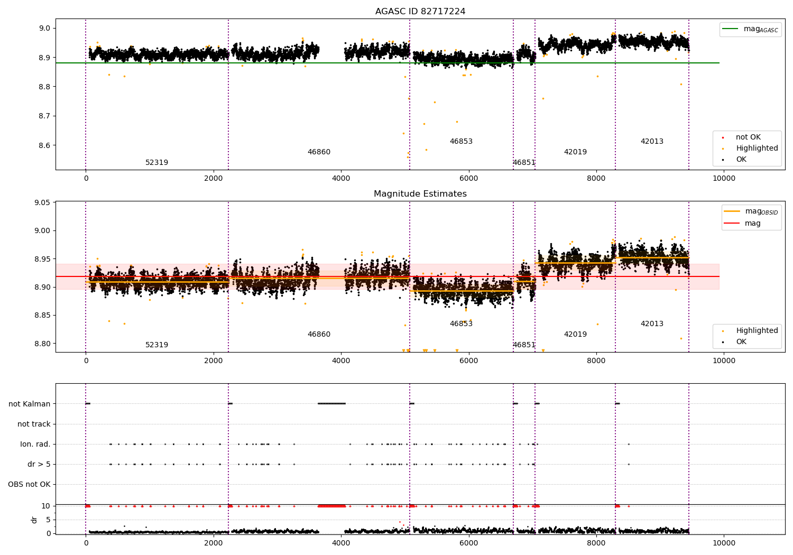Select 'Highlighted' in the Magnitude Estimates legend
This screenshot has width=793, height=555.
click(x=757, y=330)
